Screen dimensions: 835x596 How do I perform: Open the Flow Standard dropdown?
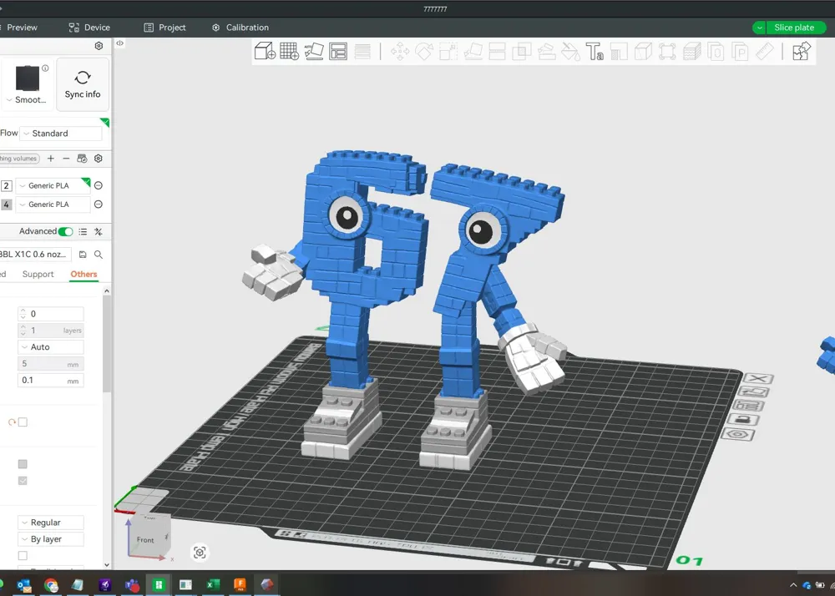click(58, 133)
